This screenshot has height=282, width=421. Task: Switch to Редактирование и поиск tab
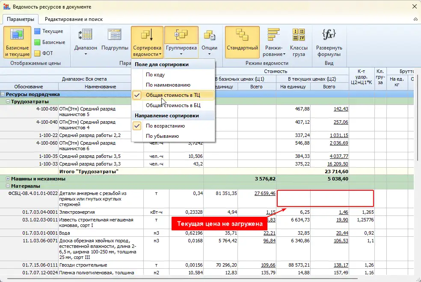74,19
